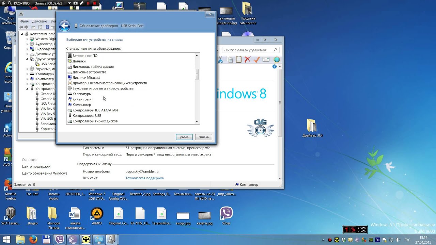
Task: Open the "Техническая поддержка" link
Action: click(144, 178)
